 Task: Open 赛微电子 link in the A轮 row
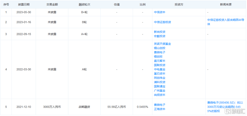[x=160, y=52]
